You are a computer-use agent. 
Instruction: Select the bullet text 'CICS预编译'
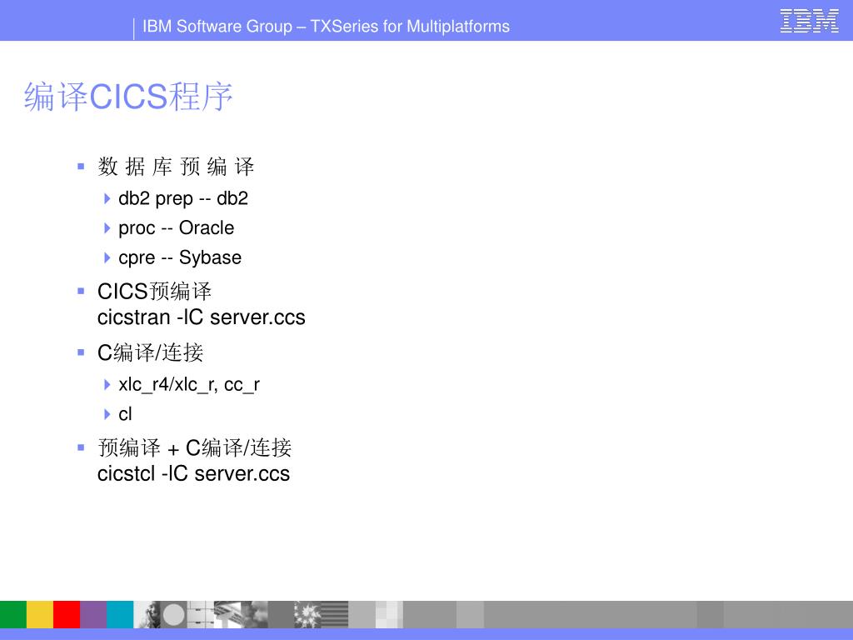coord(154,291)
